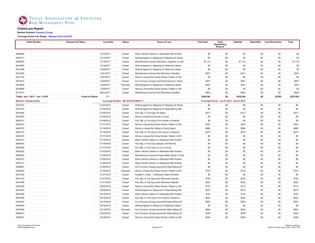The width and height of the screenshot is (315, 243).
Task: Select the loss date 01/02/2018
Action: pos(105,105)
